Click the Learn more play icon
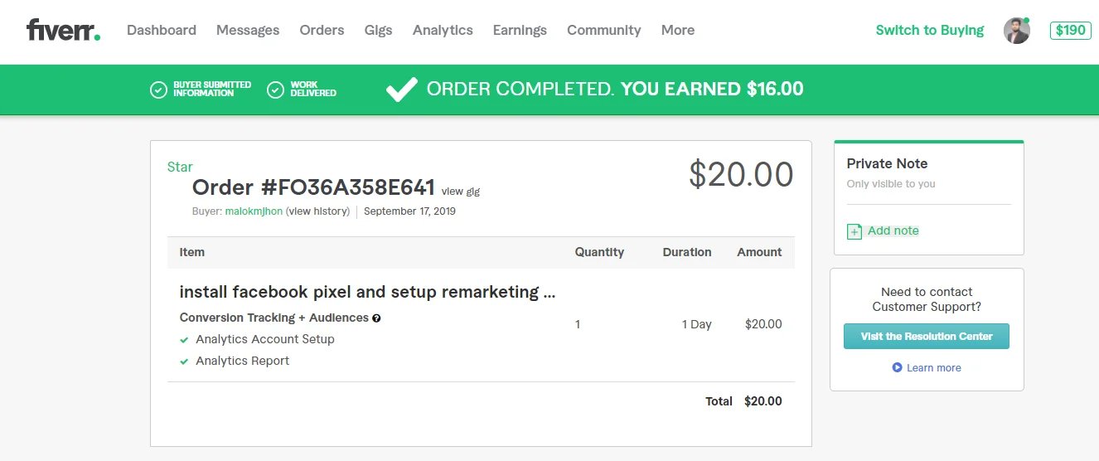The height and width of the screenshot is (461, 1099). pos(897,367)
